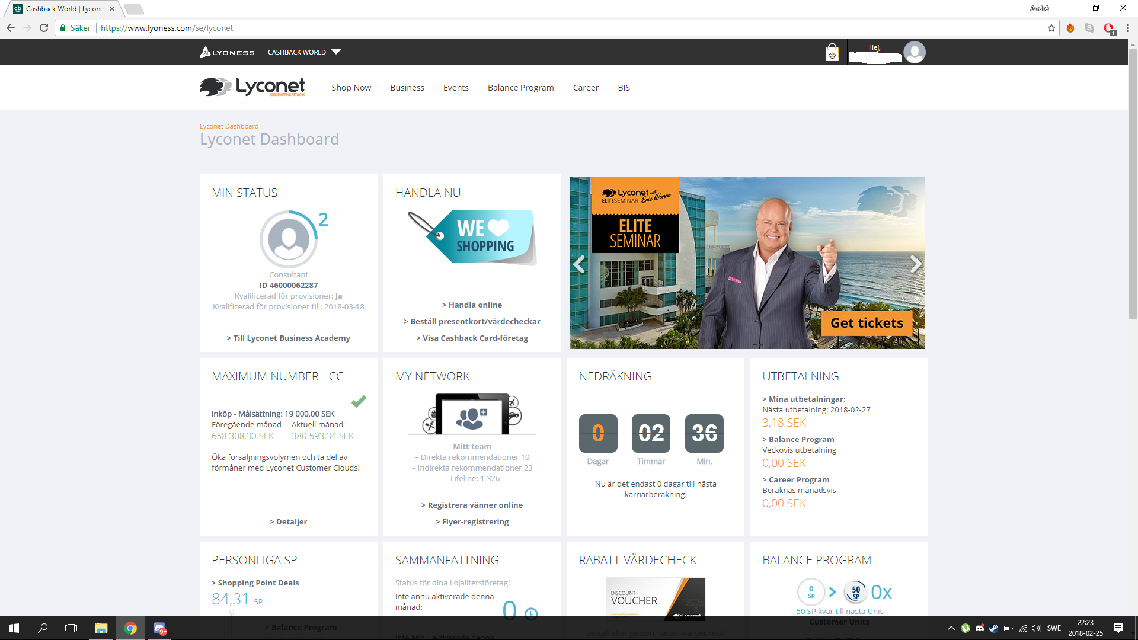Click profile avatar in Min Status card
Screen dimensions: 1138x640
point(289,239)
